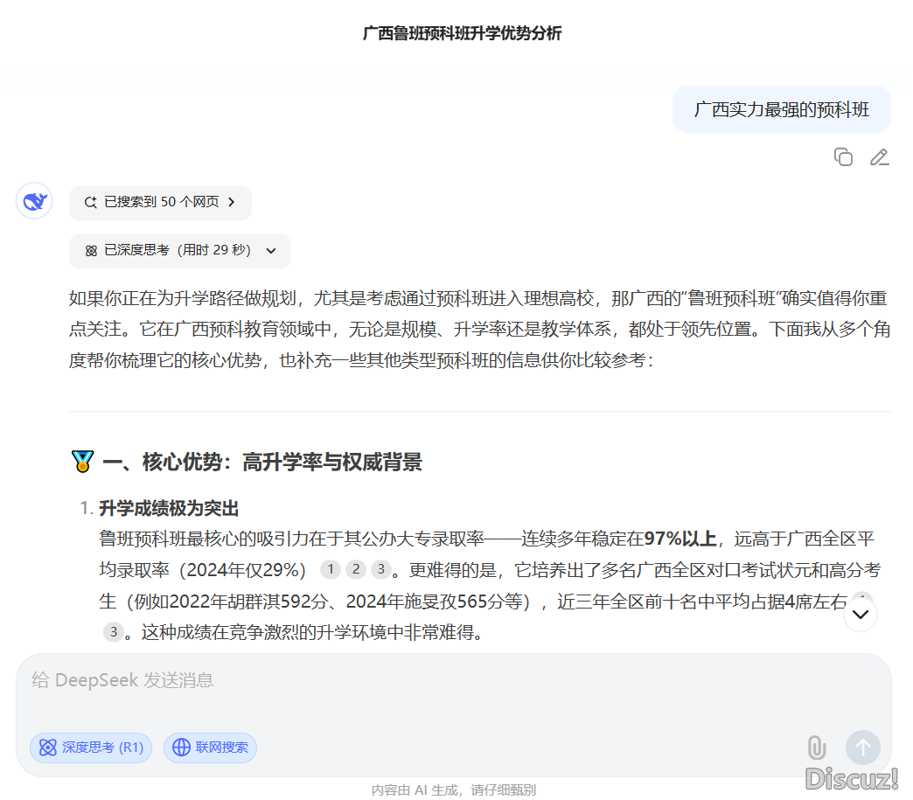Send message with up-arrow button

point(863,748)
